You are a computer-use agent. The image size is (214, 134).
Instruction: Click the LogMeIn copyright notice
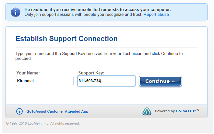43,123
